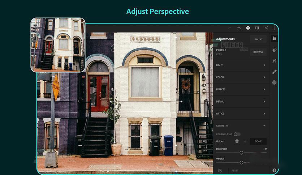Click the add plus icon in top bar
The width and height of the screenshot is (302, 175).
point(248,28)
